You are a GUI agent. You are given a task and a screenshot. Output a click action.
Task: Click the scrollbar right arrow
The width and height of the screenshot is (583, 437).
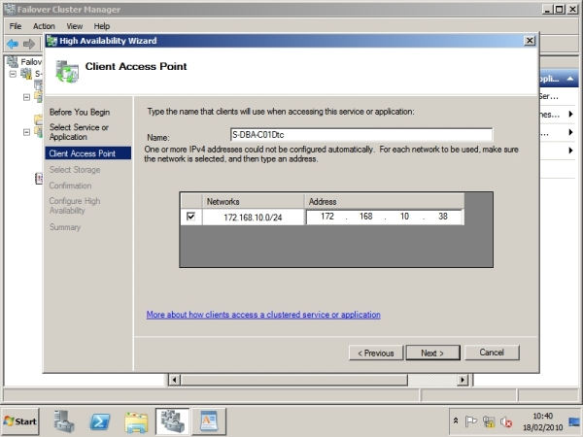point(463,380)
